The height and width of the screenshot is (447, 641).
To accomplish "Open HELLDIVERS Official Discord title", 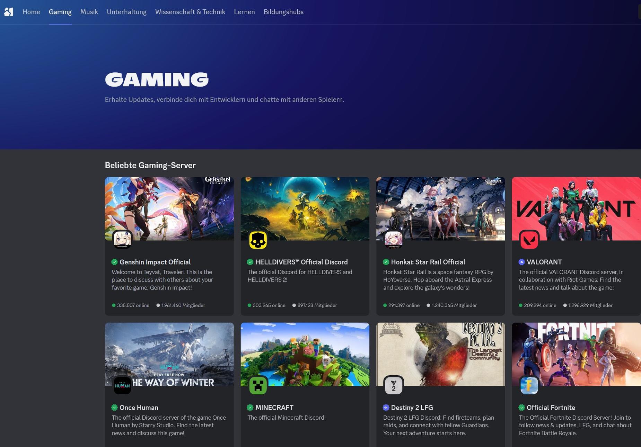I will coord(301,262).
